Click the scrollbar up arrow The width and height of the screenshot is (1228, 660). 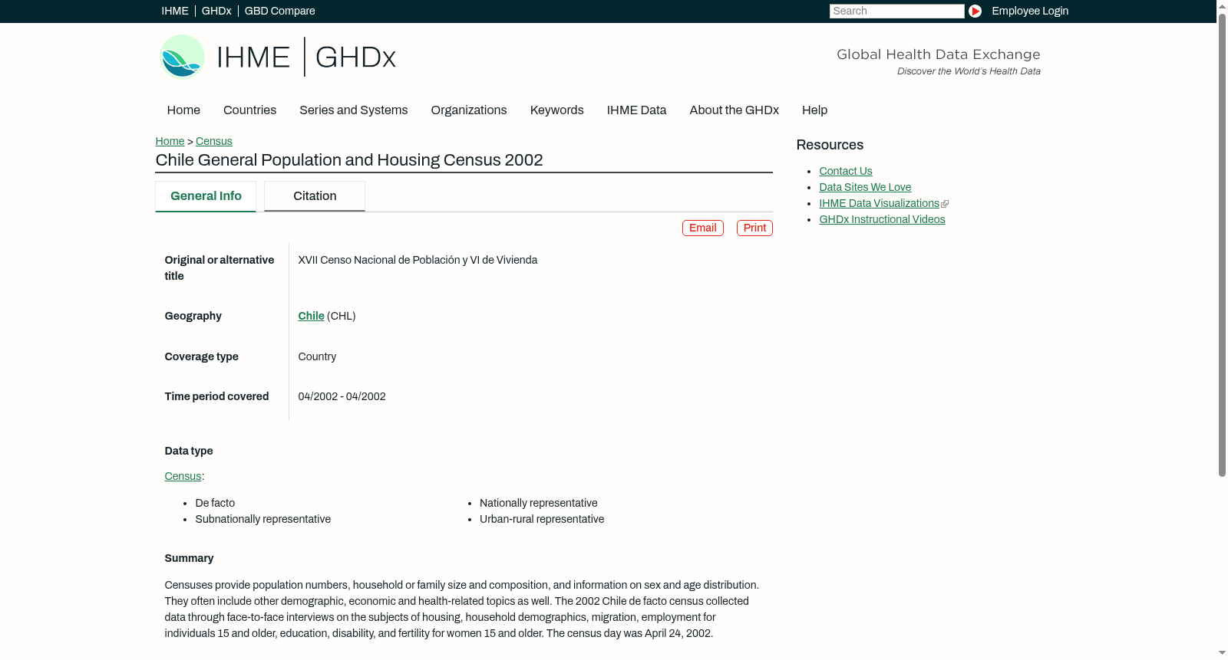[x=1222, y=5]
